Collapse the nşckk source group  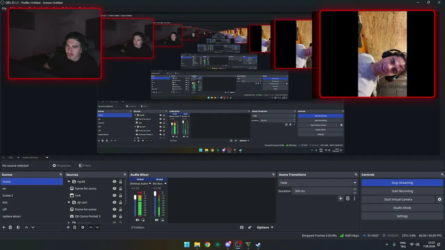69,182
